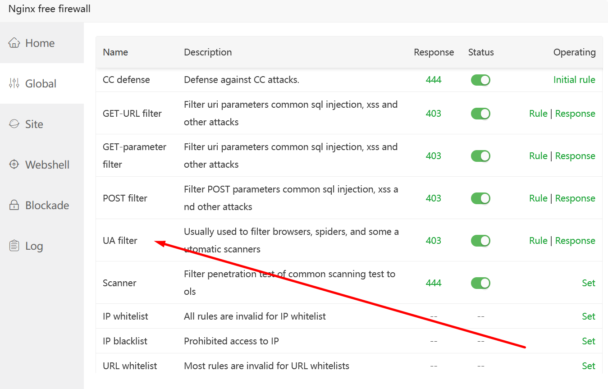Toggle the UA filter status switch

tap(480, 241)
